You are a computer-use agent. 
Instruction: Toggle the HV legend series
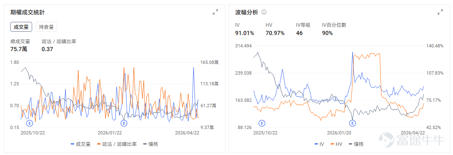[x=336, y=144]
